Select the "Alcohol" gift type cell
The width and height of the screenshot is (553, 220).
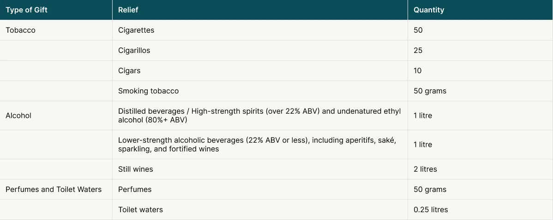click(18, 116)
